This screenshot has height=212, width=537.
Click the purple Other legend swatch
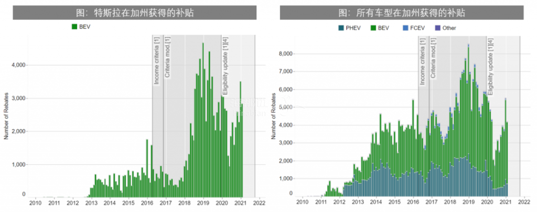[437, 28]
